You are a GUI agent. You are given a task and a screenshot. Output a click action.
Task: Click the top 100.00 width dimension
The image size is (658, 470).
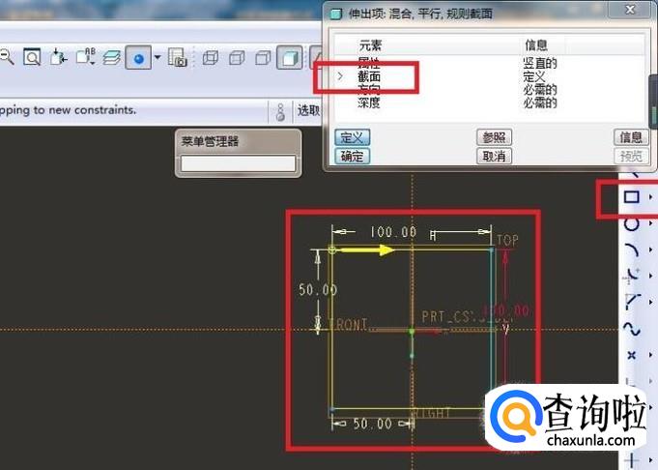pos(393,231)
